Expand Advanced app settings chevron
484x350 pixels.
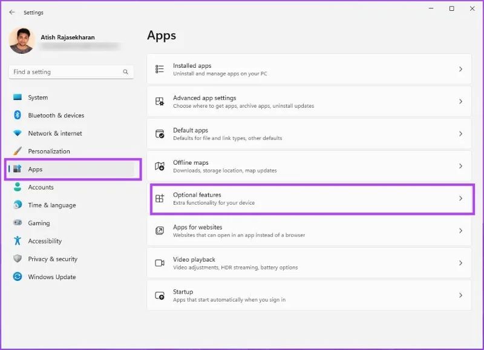click(x=460, y=101)
